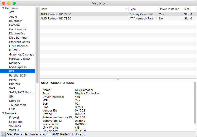197x137 pixels.
Task: Open Parallel SCSI section
Action: [x=18, y=75]
